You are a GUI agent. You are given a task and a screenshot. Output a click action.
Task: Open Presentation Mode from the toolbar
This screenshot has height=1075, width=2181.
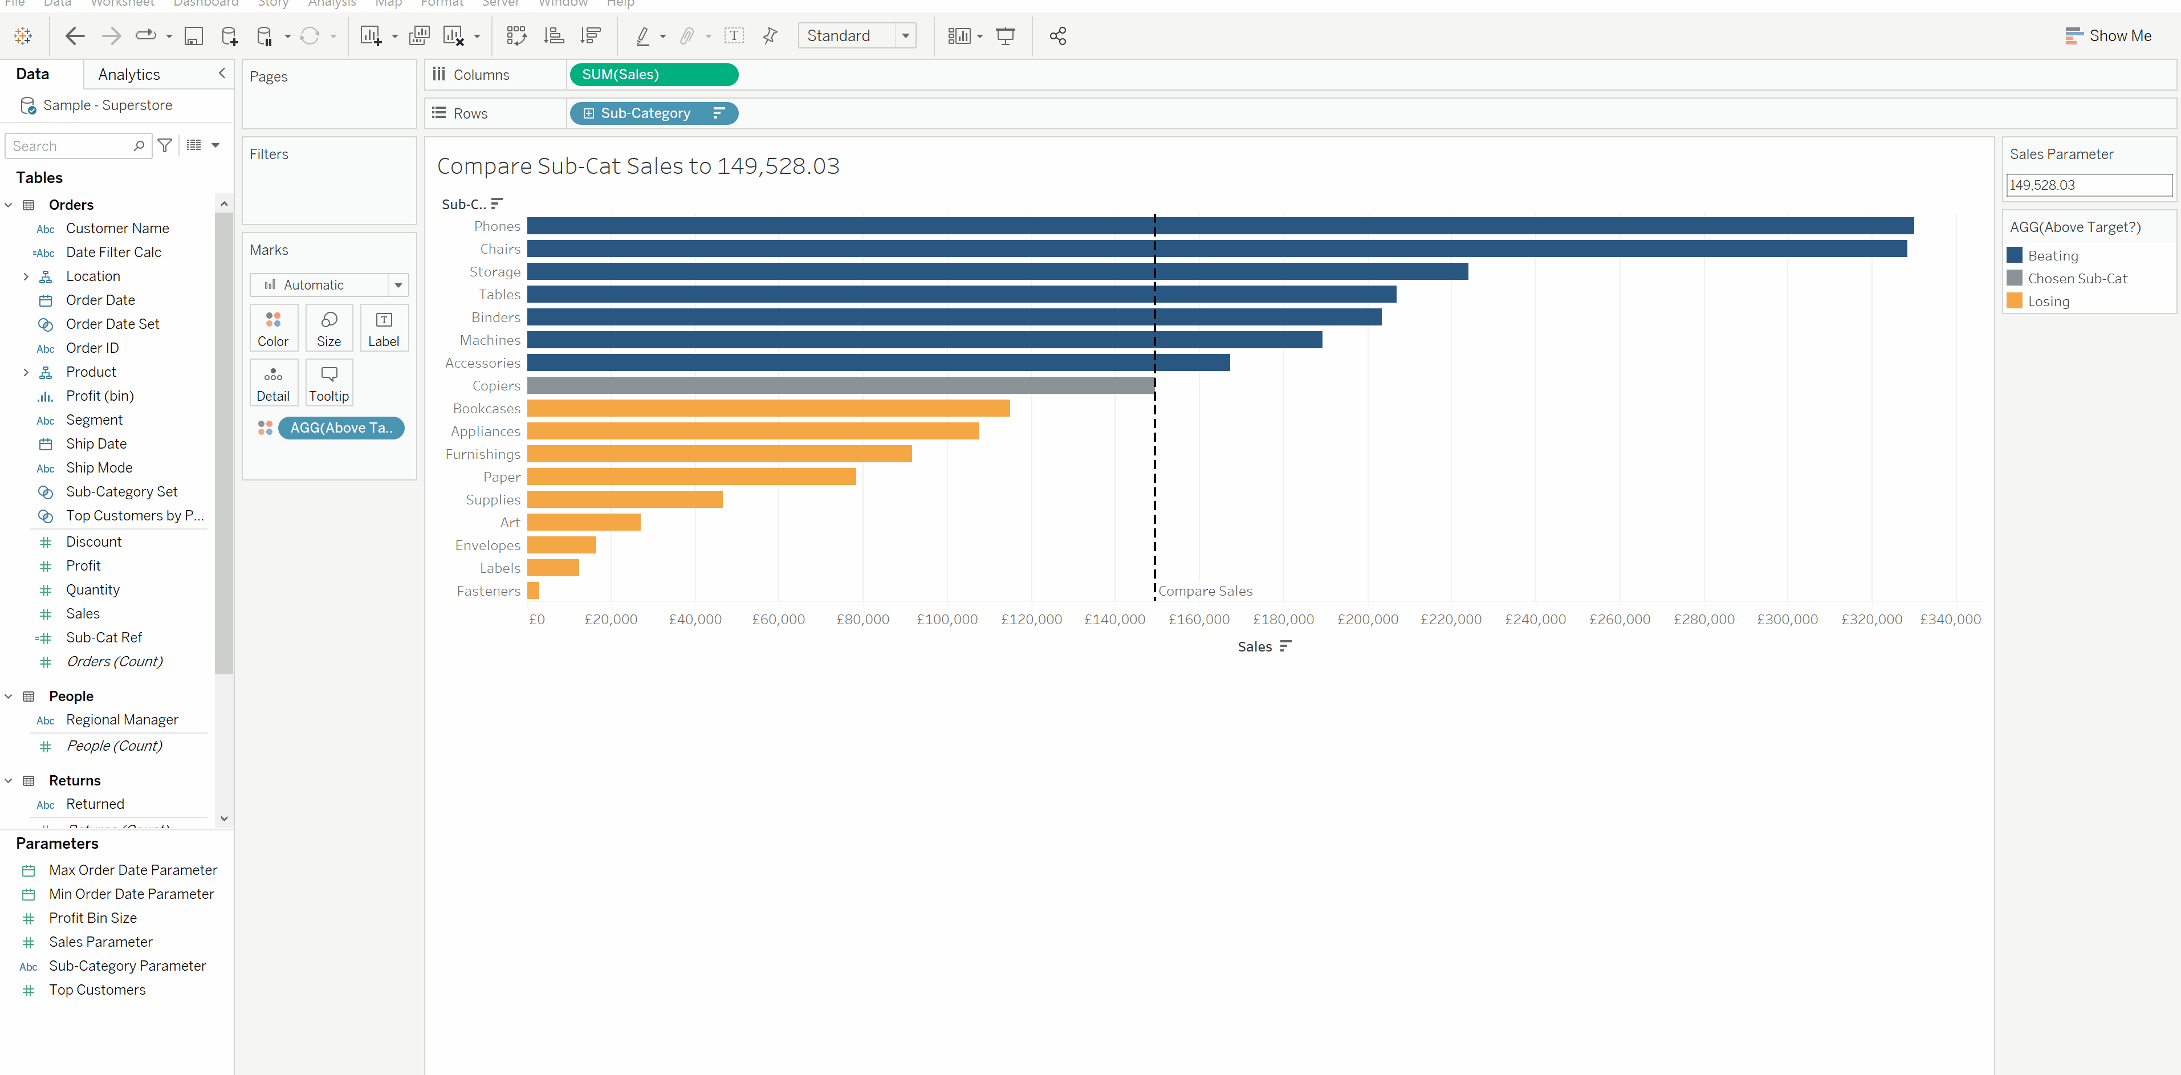[1005, 35]
